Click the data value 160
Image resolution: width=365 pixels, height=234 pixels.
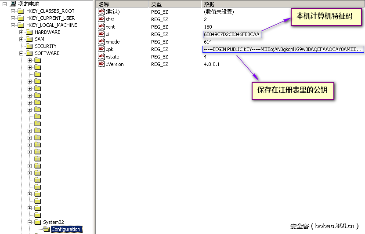(208, 27)
